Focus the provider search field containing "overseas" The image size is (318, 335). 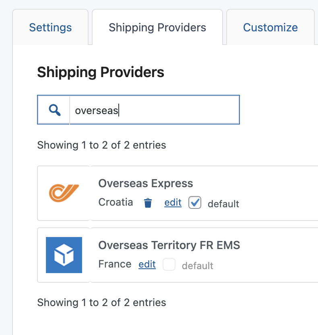(155, 110)
